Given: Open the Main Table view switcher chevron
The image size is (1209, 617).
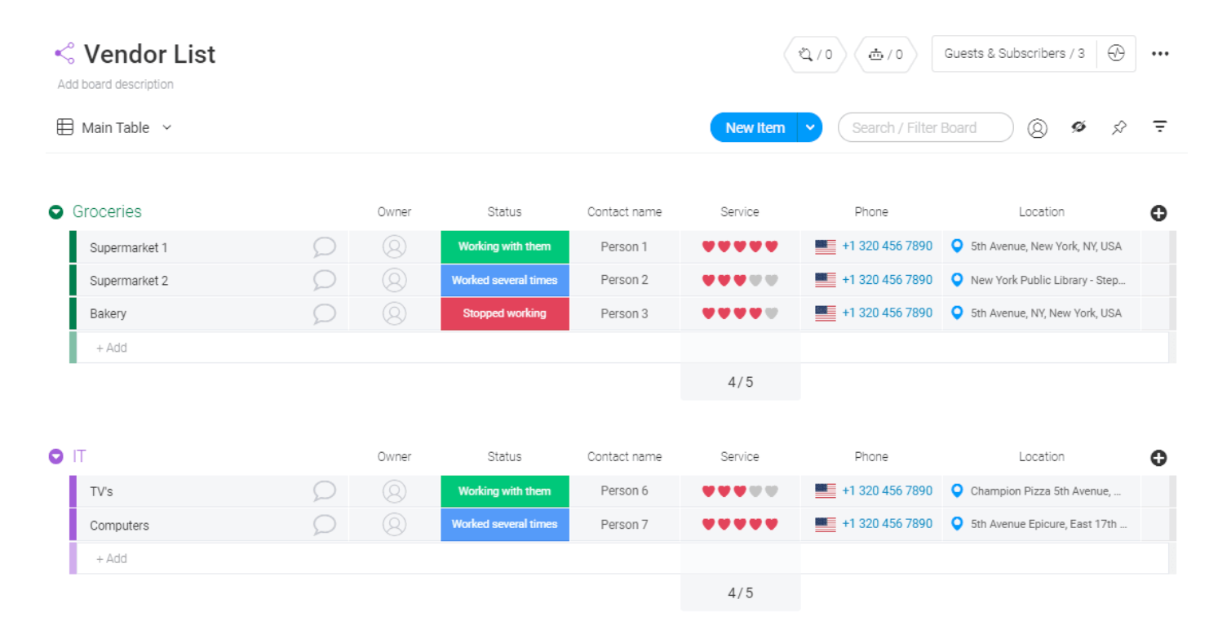Looking at the screenshot, I should click(x=166, y=127).
